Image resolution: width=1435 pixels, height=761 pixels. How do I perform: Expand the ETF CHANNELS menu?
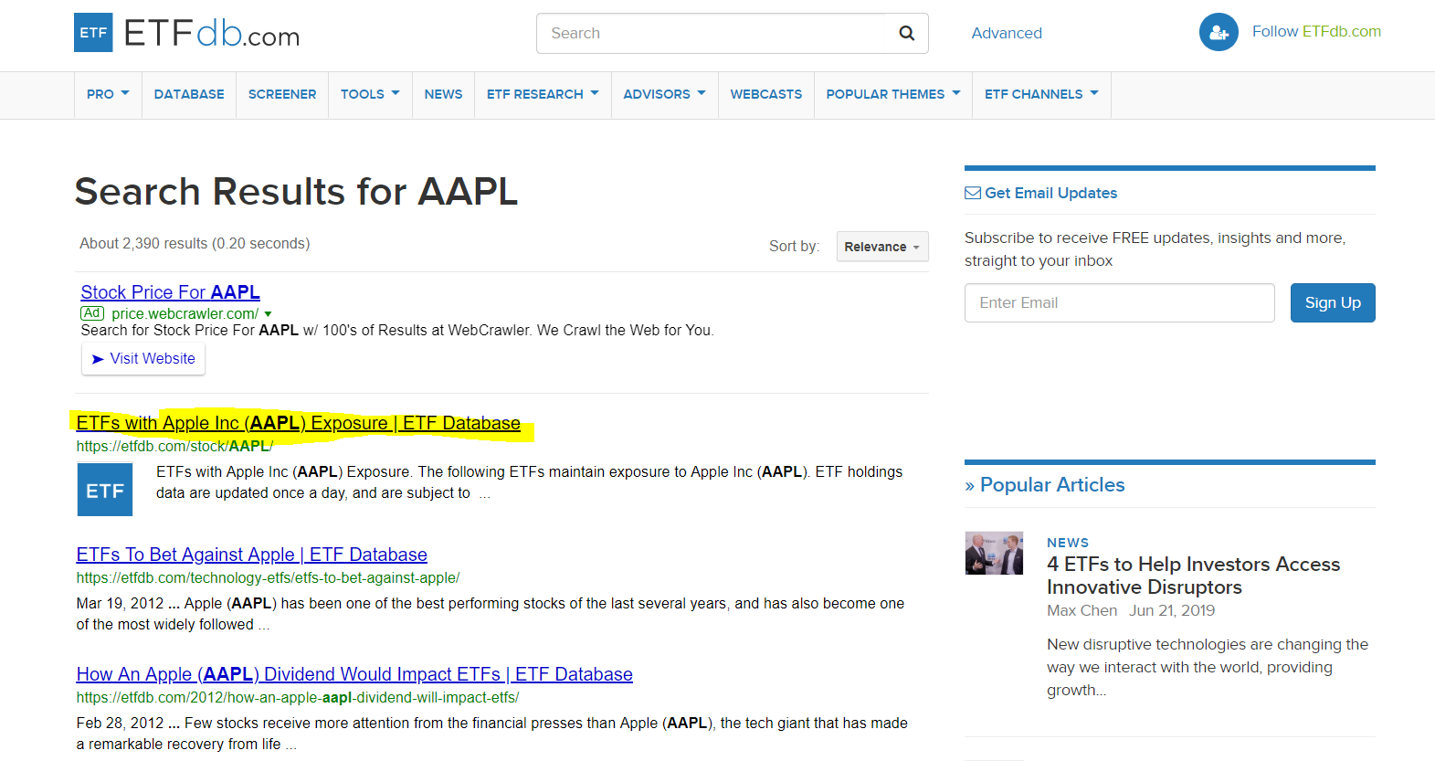1041,94
